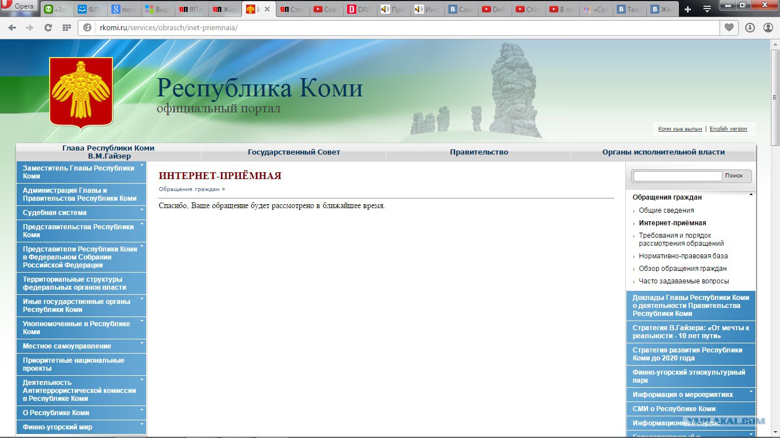Expand 'Представители Республики Коми в Федеральном Собрании' arrow
The height and width of the screenshot is (438, 780).
142,246
